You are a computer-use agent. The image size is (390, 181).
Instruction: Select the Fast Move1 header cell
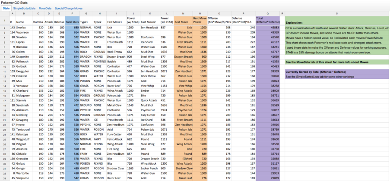pyautogui.click(x=114, y=22)
